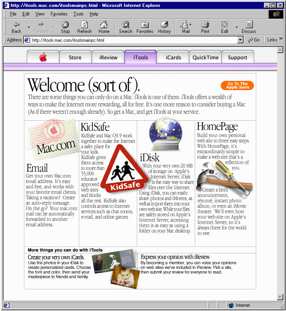This screenshot has height=311, width=286.
Task: Click the page icon in address bar
Action: tap(27, 40)
